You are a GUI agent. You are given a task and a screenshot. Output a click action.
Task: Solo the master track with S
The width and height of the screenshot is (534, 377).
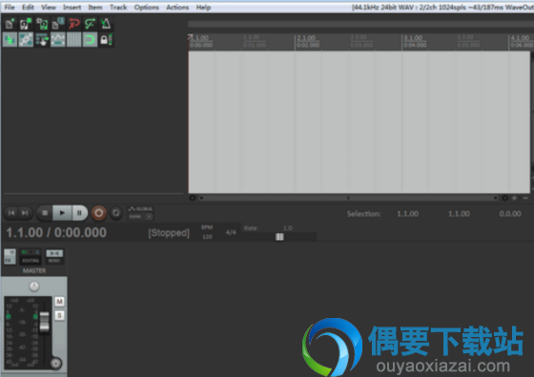pos(59,315)
